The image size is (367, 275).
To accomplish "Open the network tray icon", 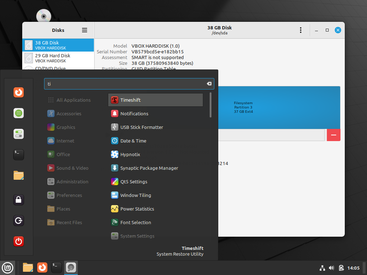I will click(322, 268).
